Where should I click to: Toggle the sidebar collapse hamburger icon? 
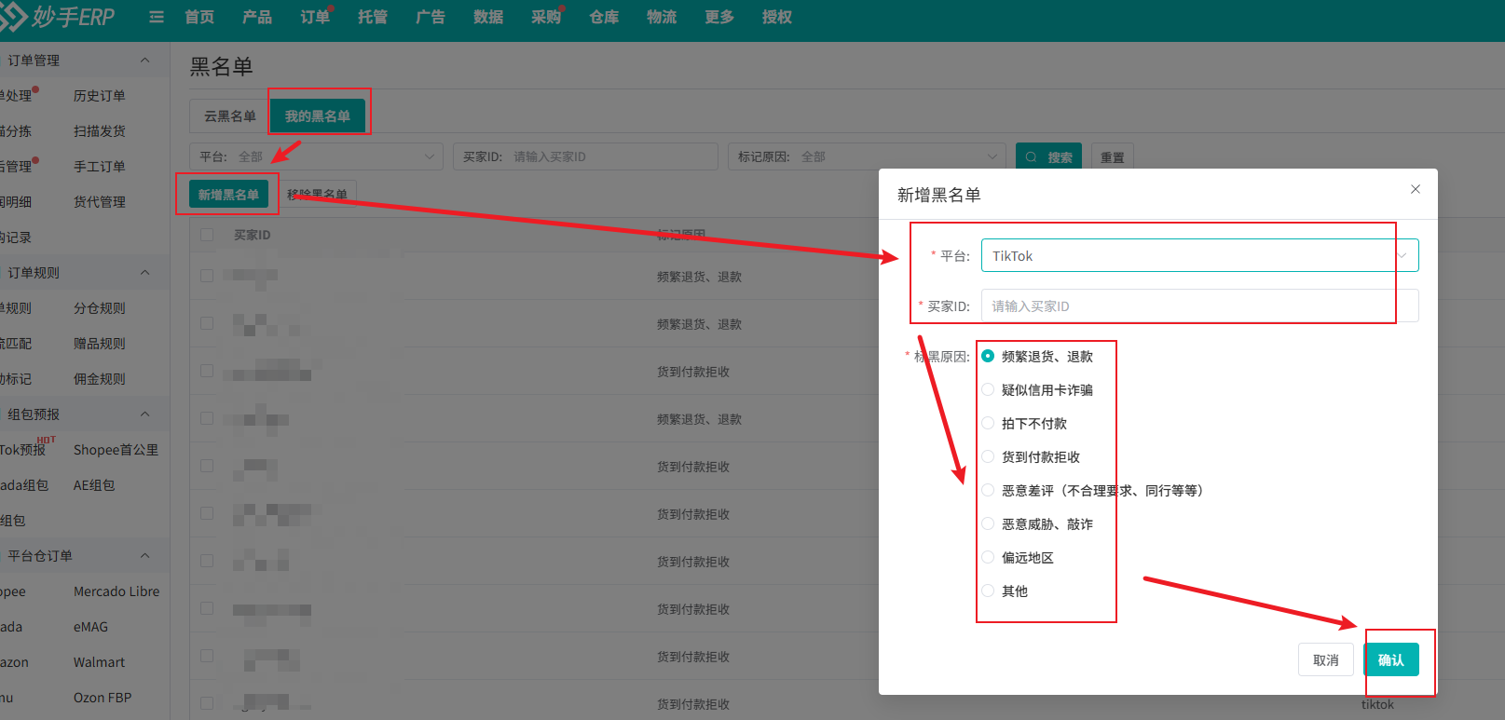pos(157,17)
